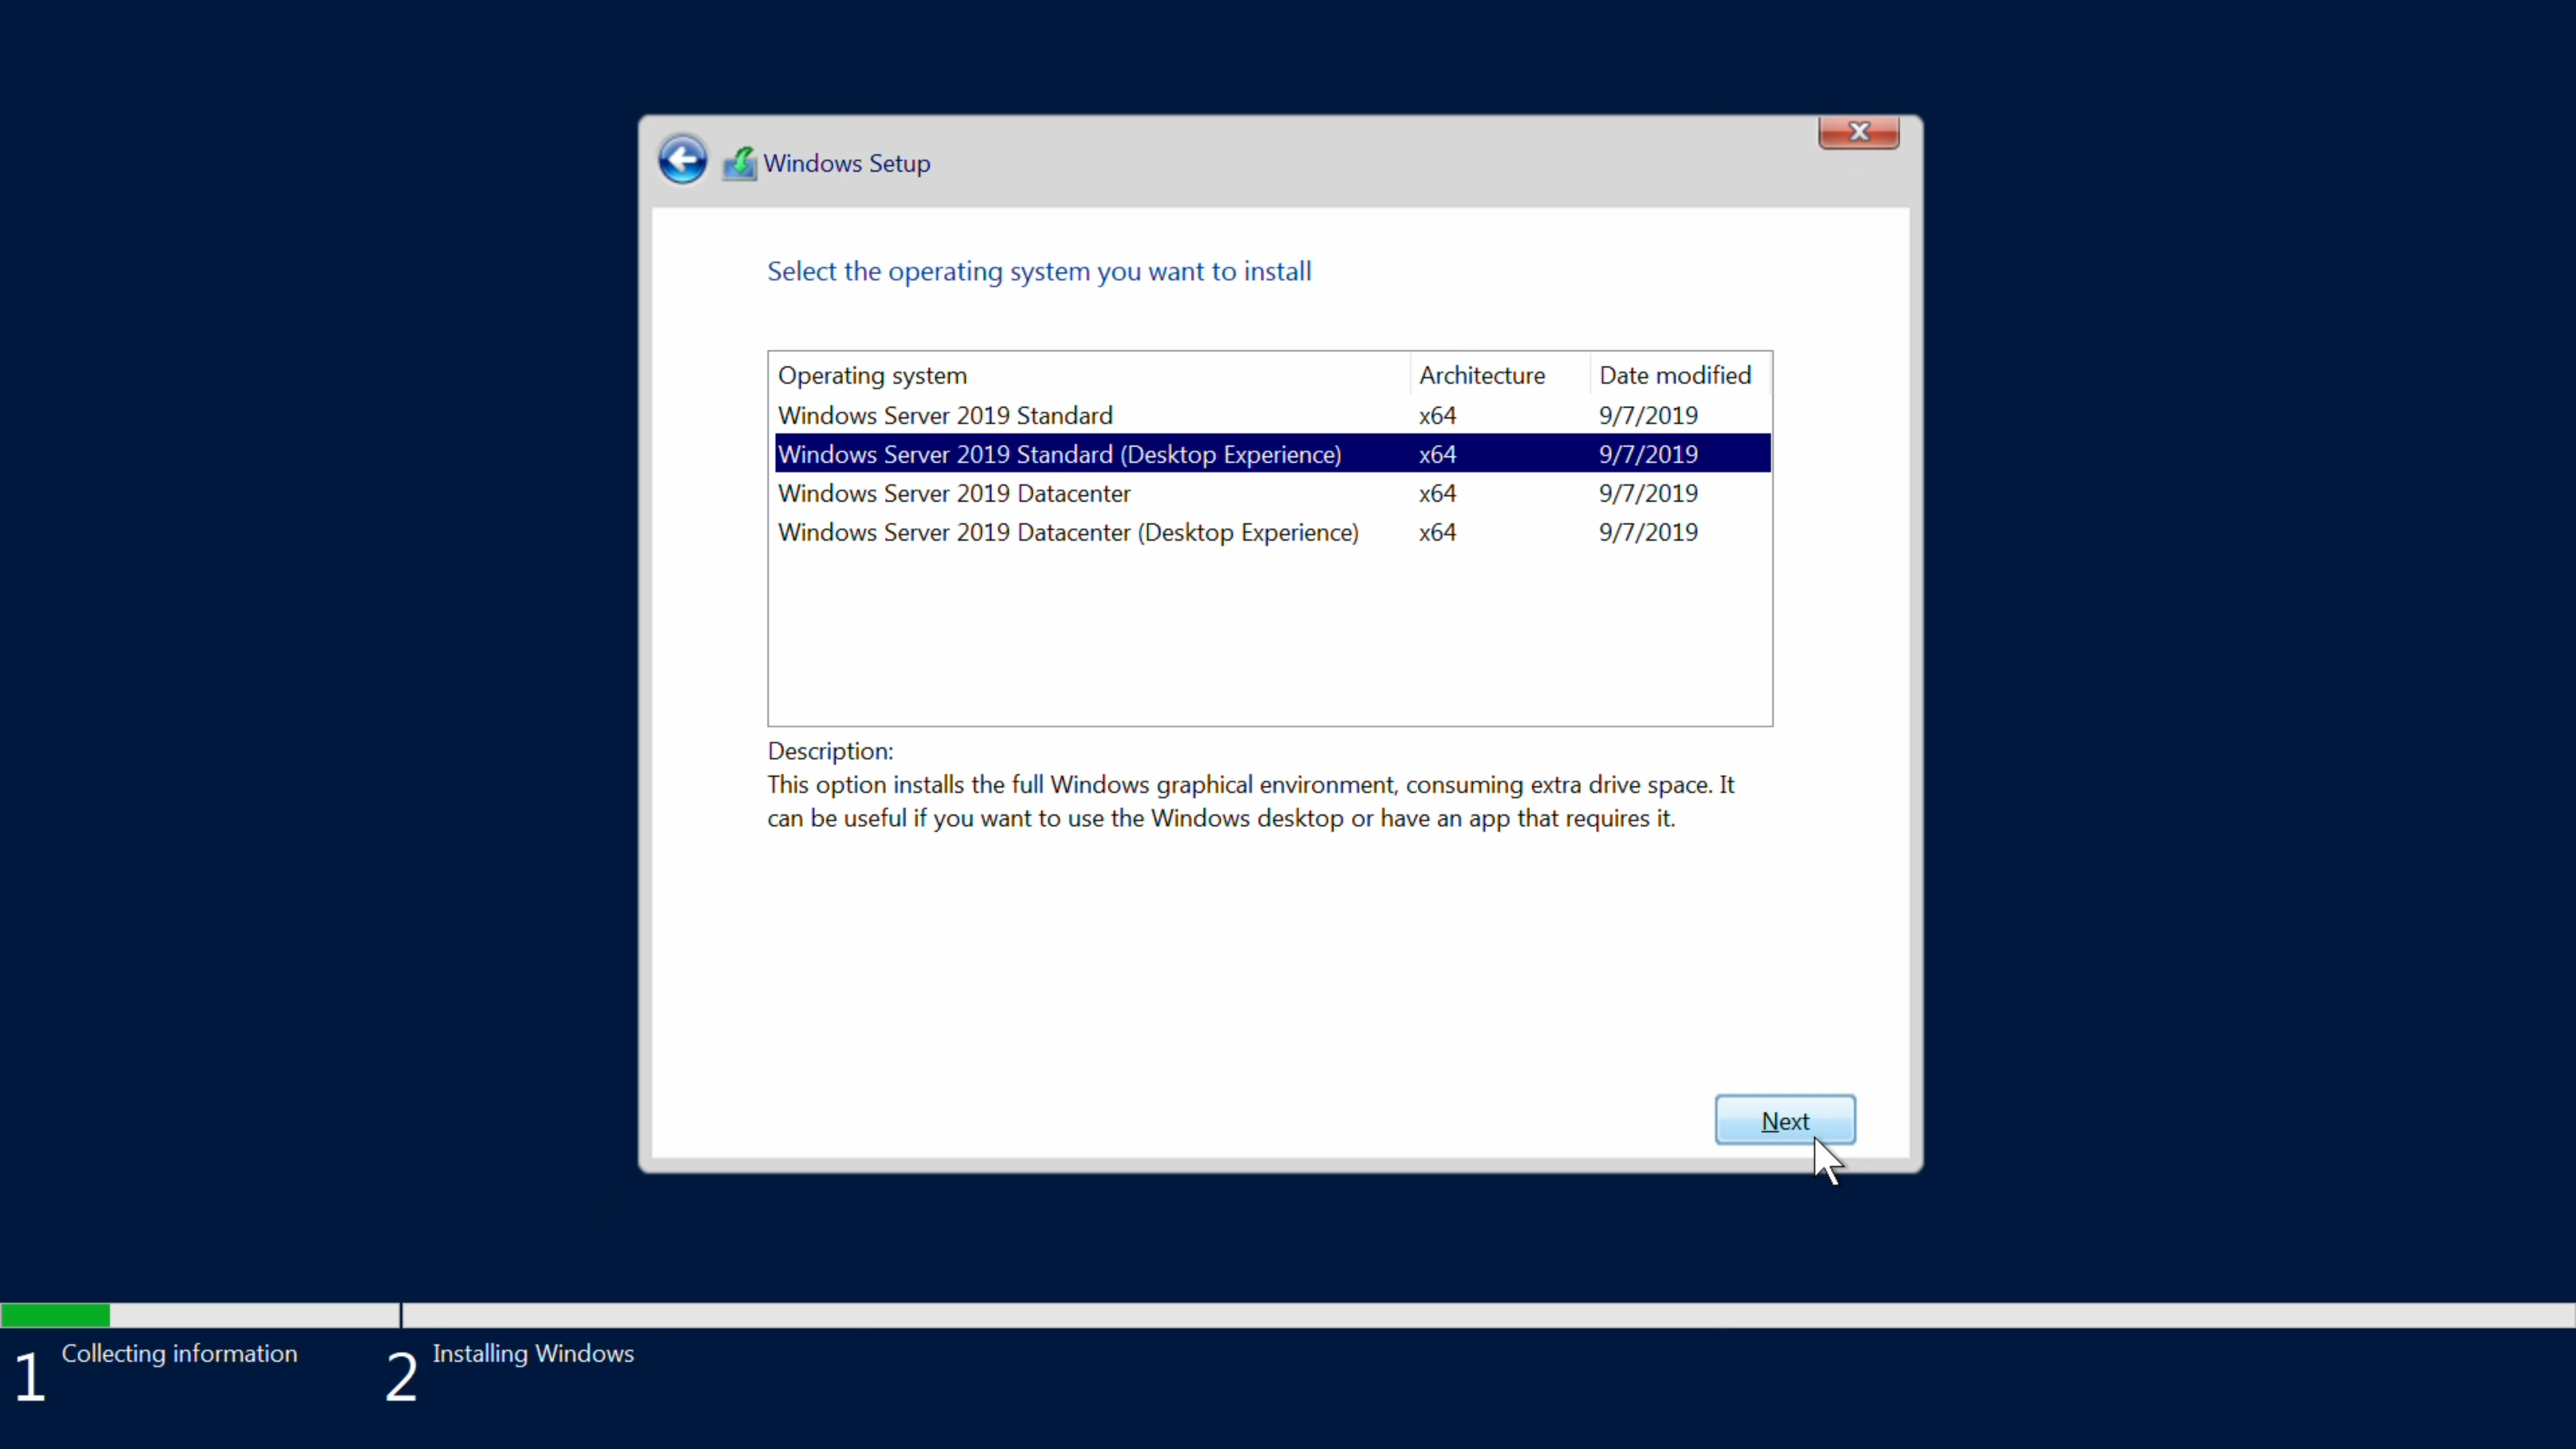
Task: Close the Windows Setup dialog
Action: (1858, 132)
